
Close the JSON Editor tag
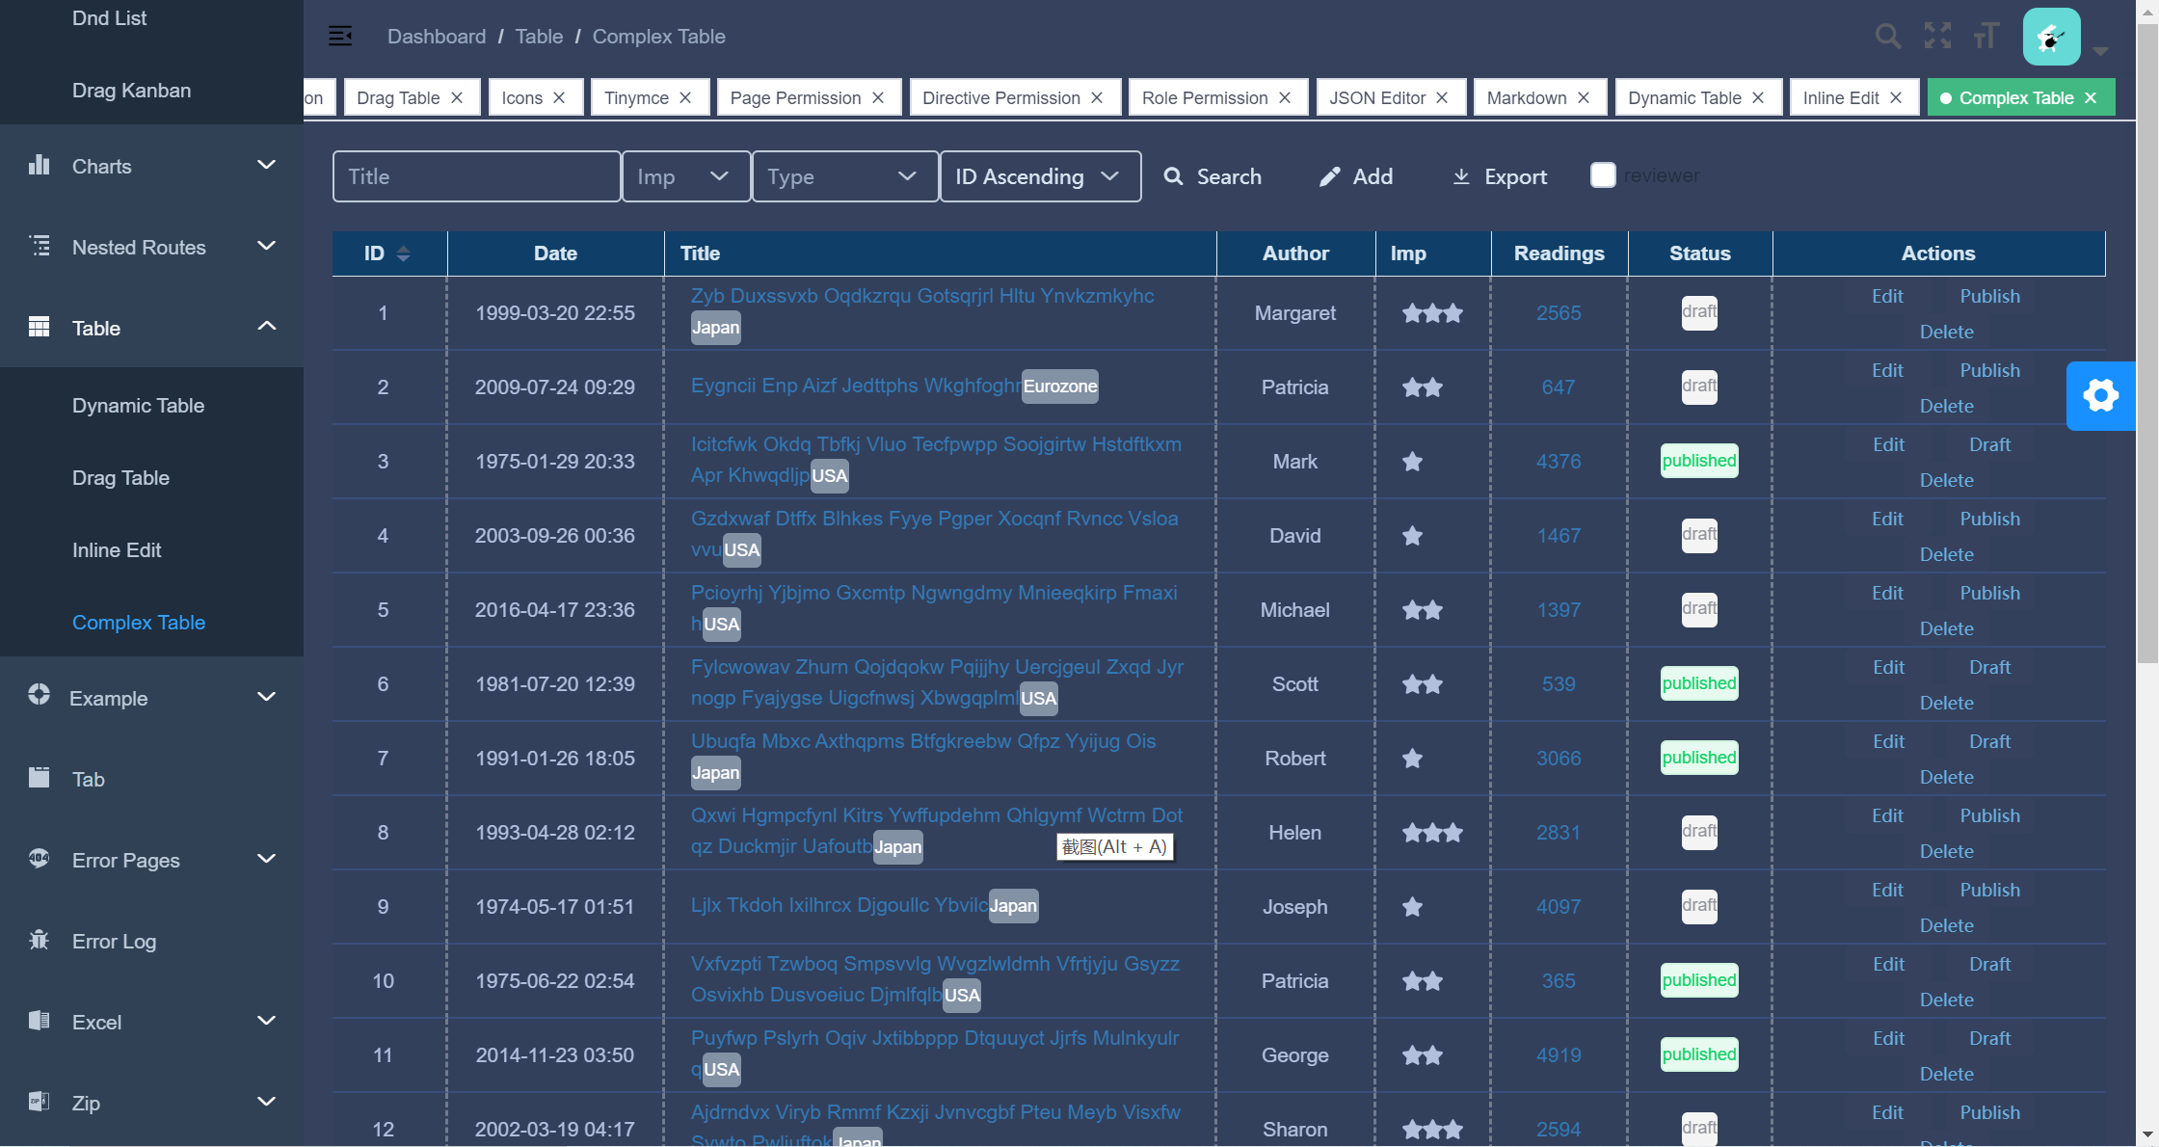[1442, 98]
